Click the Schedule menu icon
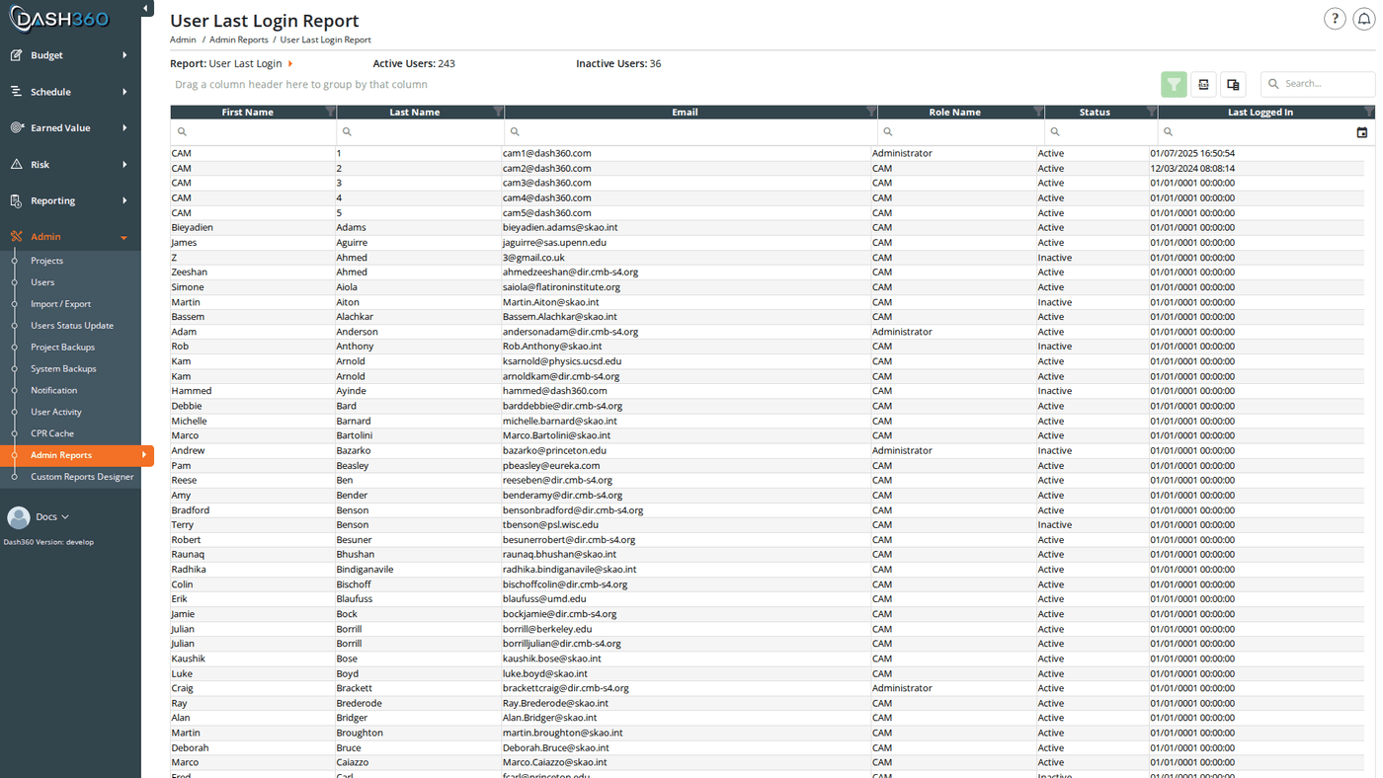The image size is (1383, 778). tap(16, 92)
